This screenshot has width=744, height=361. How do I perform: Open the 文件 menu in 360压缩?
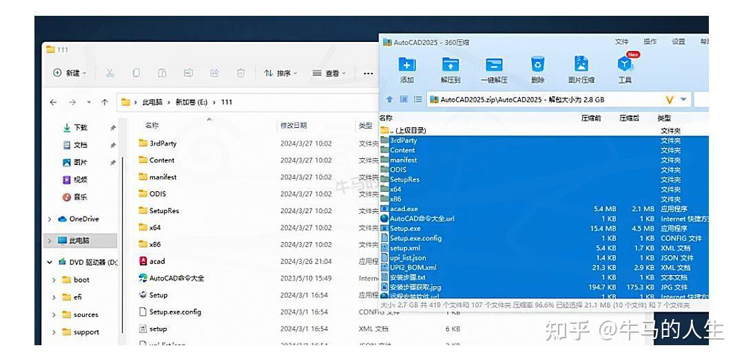[621, 42]
